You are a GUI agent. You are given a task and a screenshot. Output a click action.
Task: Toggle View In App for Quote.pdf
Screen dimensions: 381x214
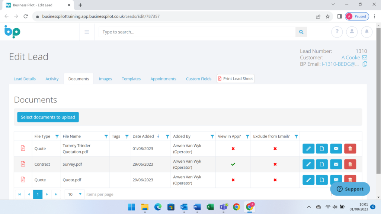pos(233,180)
